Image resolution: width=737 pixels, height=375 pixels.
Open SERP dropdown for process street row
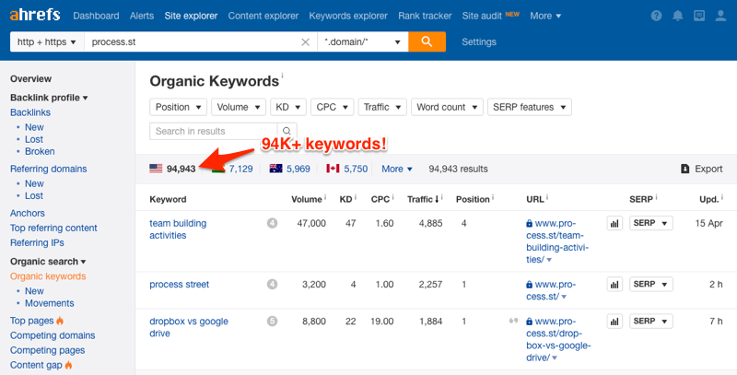pos(651,285)
